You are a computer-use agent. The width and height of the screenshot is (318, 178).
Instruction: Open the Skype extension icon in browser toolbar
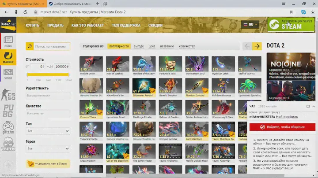303,12
